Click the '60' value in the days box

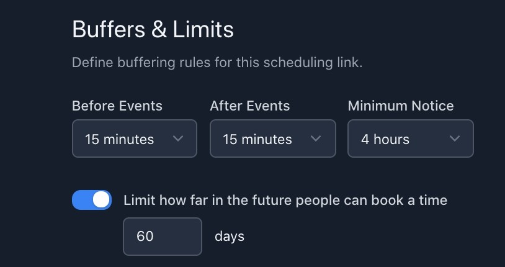pyautogui.click(x=145, y=237)
